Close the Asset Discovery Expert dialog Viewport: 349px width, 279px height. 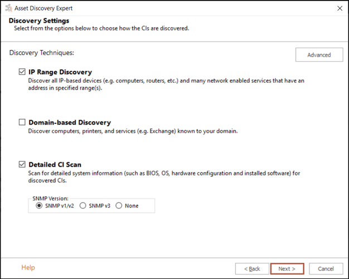click(340, 8)
